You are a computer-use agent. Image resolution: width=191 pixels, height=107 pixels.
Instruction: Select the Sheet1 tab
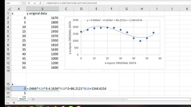(23, 99)
